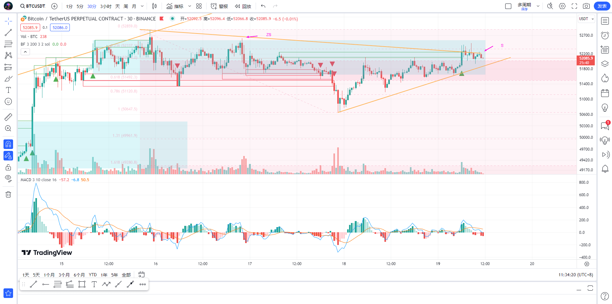Open quick search icon

[x=550, y=6]
